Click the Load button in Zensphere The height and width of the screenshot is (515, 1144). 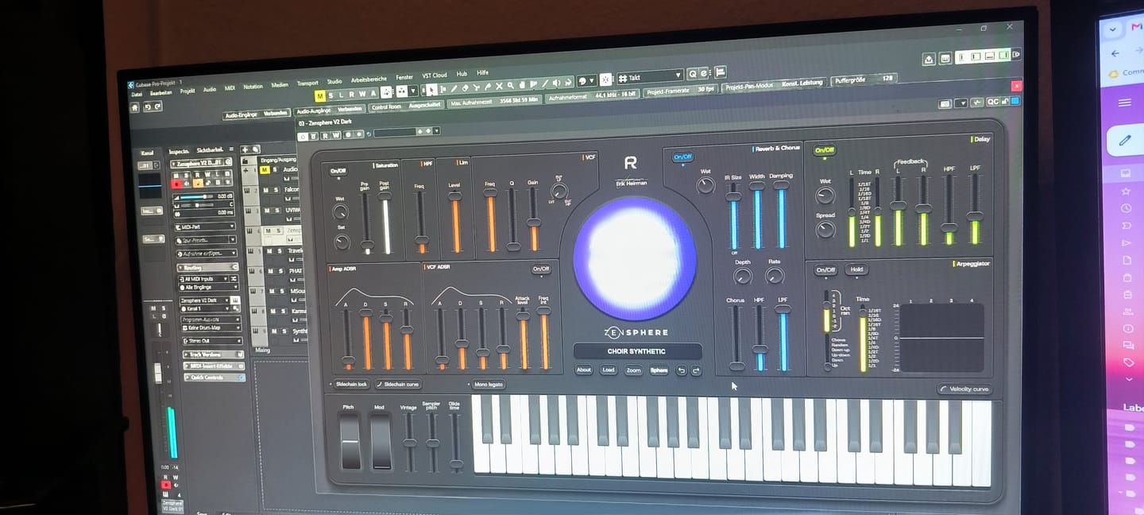608,370
